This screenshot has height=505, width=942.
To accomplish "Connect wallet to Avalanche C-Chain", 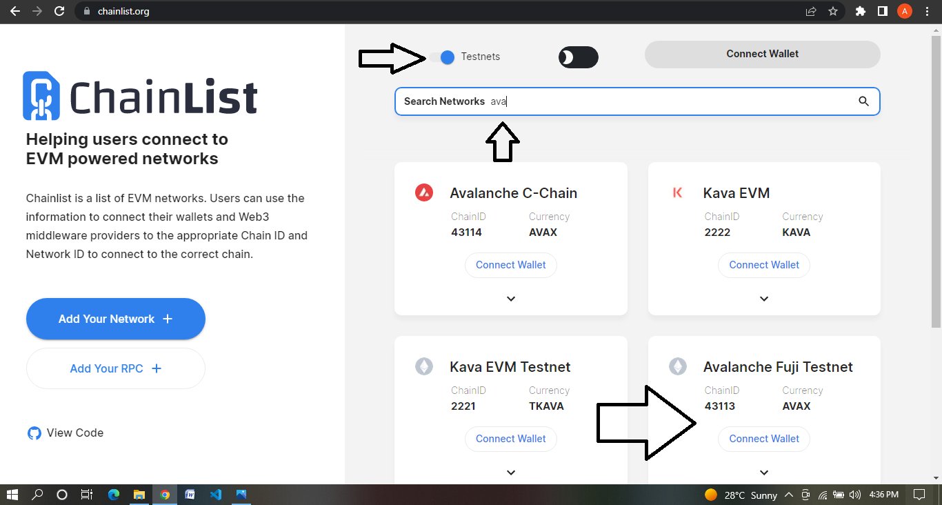I will [x=510, y=265].
